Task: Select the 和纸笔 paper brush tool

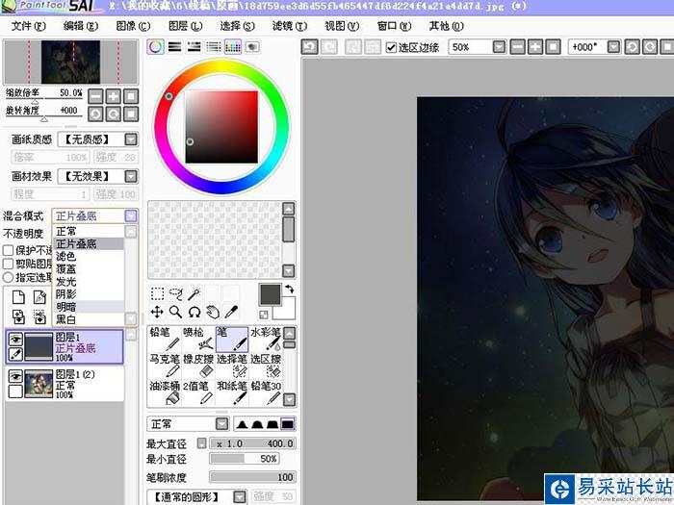Action: click(232, 392)
